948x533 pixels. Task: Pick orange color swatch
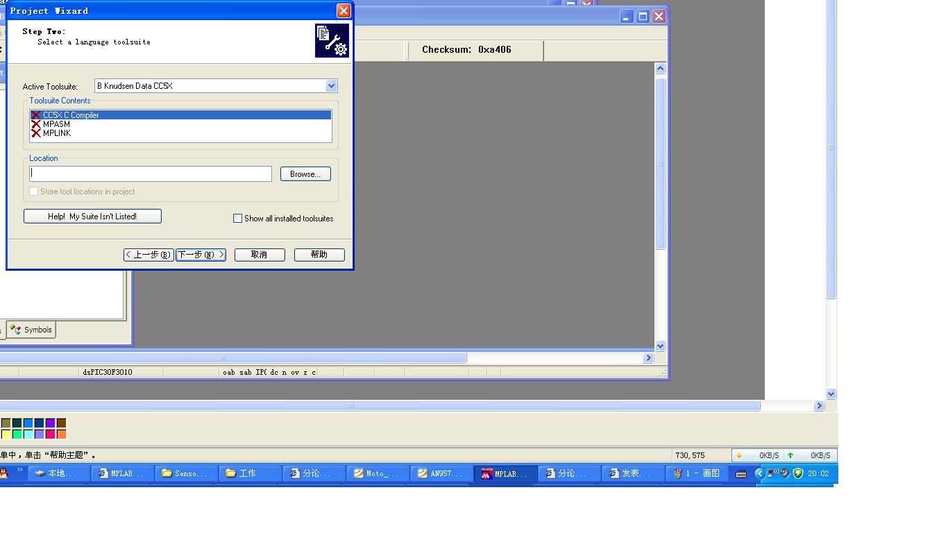coord(61,434)
